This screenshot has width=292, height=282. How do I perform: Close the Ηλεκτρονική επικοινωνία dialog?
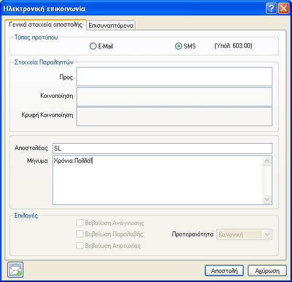click(284, 9)
